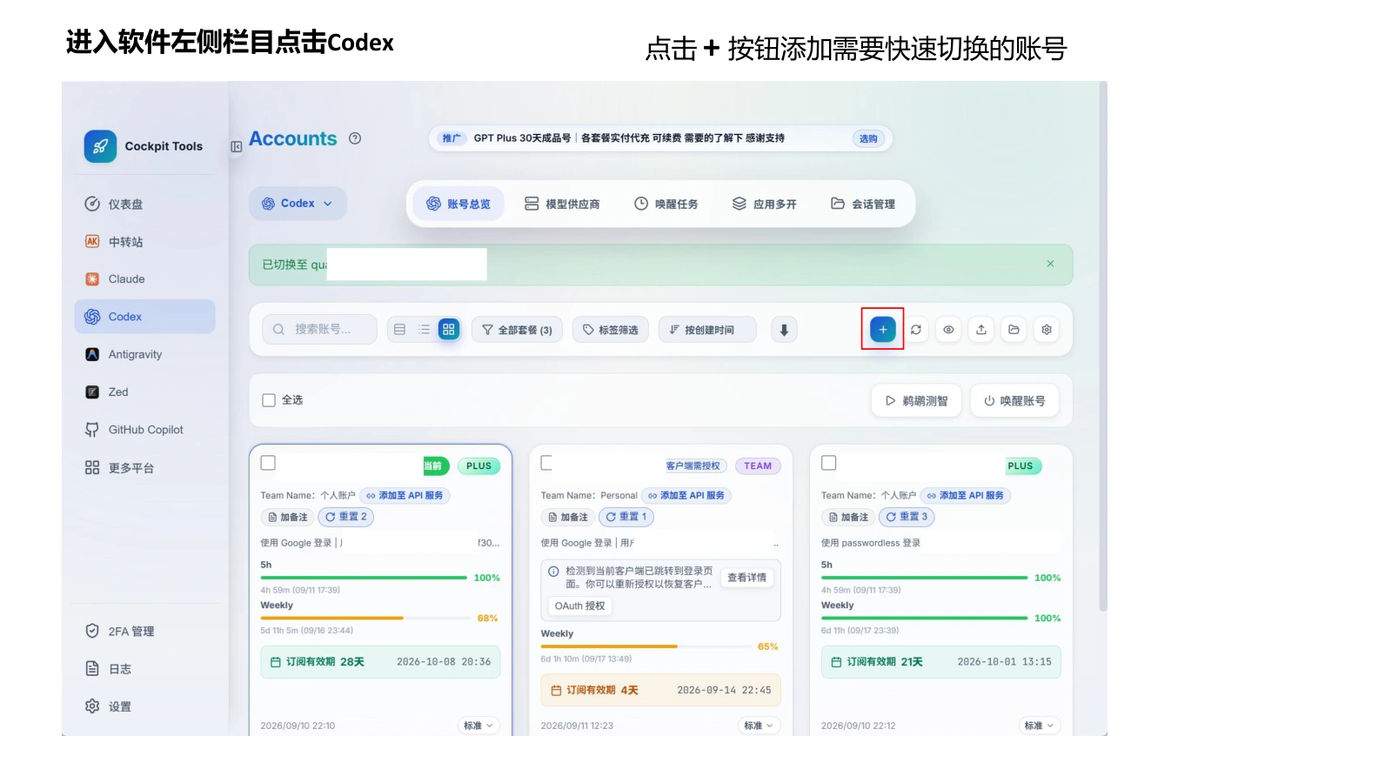Click 重置 2 on first account card
Screen dimensions: 1392x783
coord(346,517)
